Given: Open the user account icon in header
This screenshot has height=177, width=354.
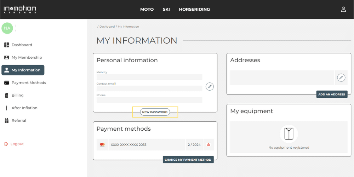Looking at the screenshot, I should click(x=343, y=10).
